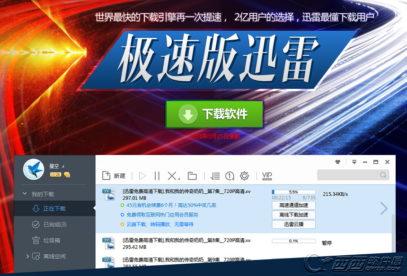Open the main menu dropdown icon
Image resolution: width=407 pixels, height=276 pixels.
click(x=354, y=162)
